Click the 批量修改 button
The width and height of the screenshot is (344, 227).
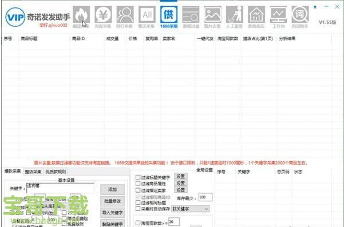112,201
